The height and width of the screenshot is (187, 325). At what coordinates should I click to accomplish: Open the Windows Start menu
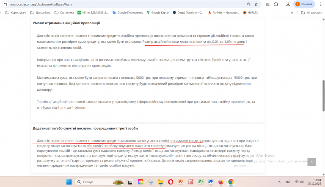coord(69,182)
